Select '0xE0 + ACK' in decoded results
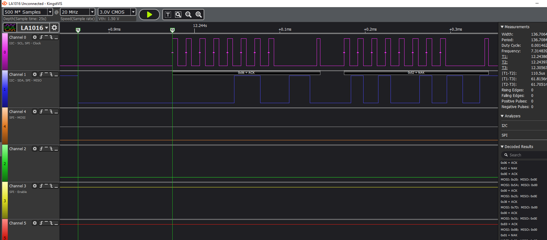 (x=509, y=224)
